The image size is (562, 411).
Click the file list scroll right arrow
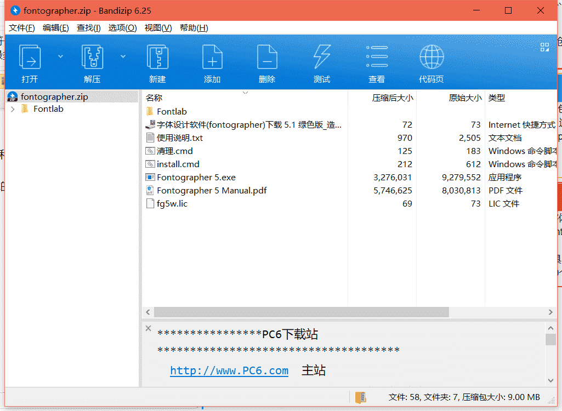(x=550, y=312)
